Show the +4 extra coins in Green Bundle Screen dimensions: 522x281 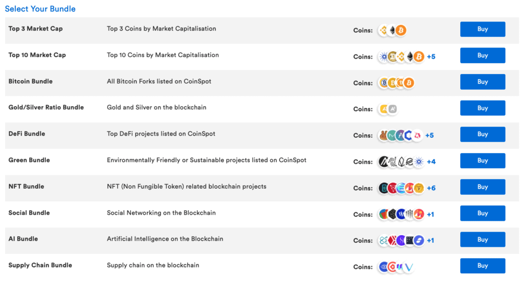pyautogui.click(x=431, y=162)
